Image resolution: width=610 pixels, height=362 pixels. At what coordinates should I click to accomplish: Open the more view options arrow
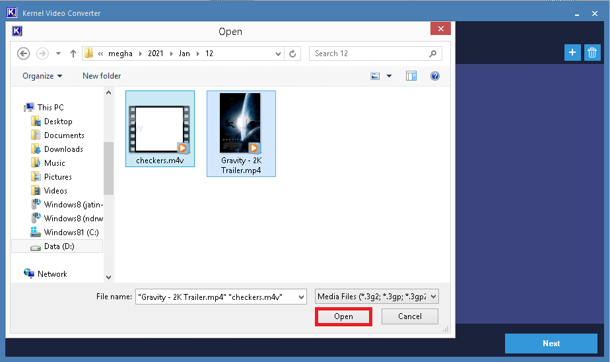[x=389, y=76]
